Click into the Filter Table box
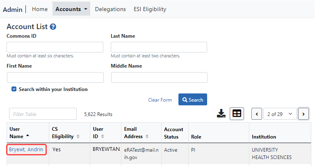The width and height of the screenshot is (315, 166). coord(43,114)
